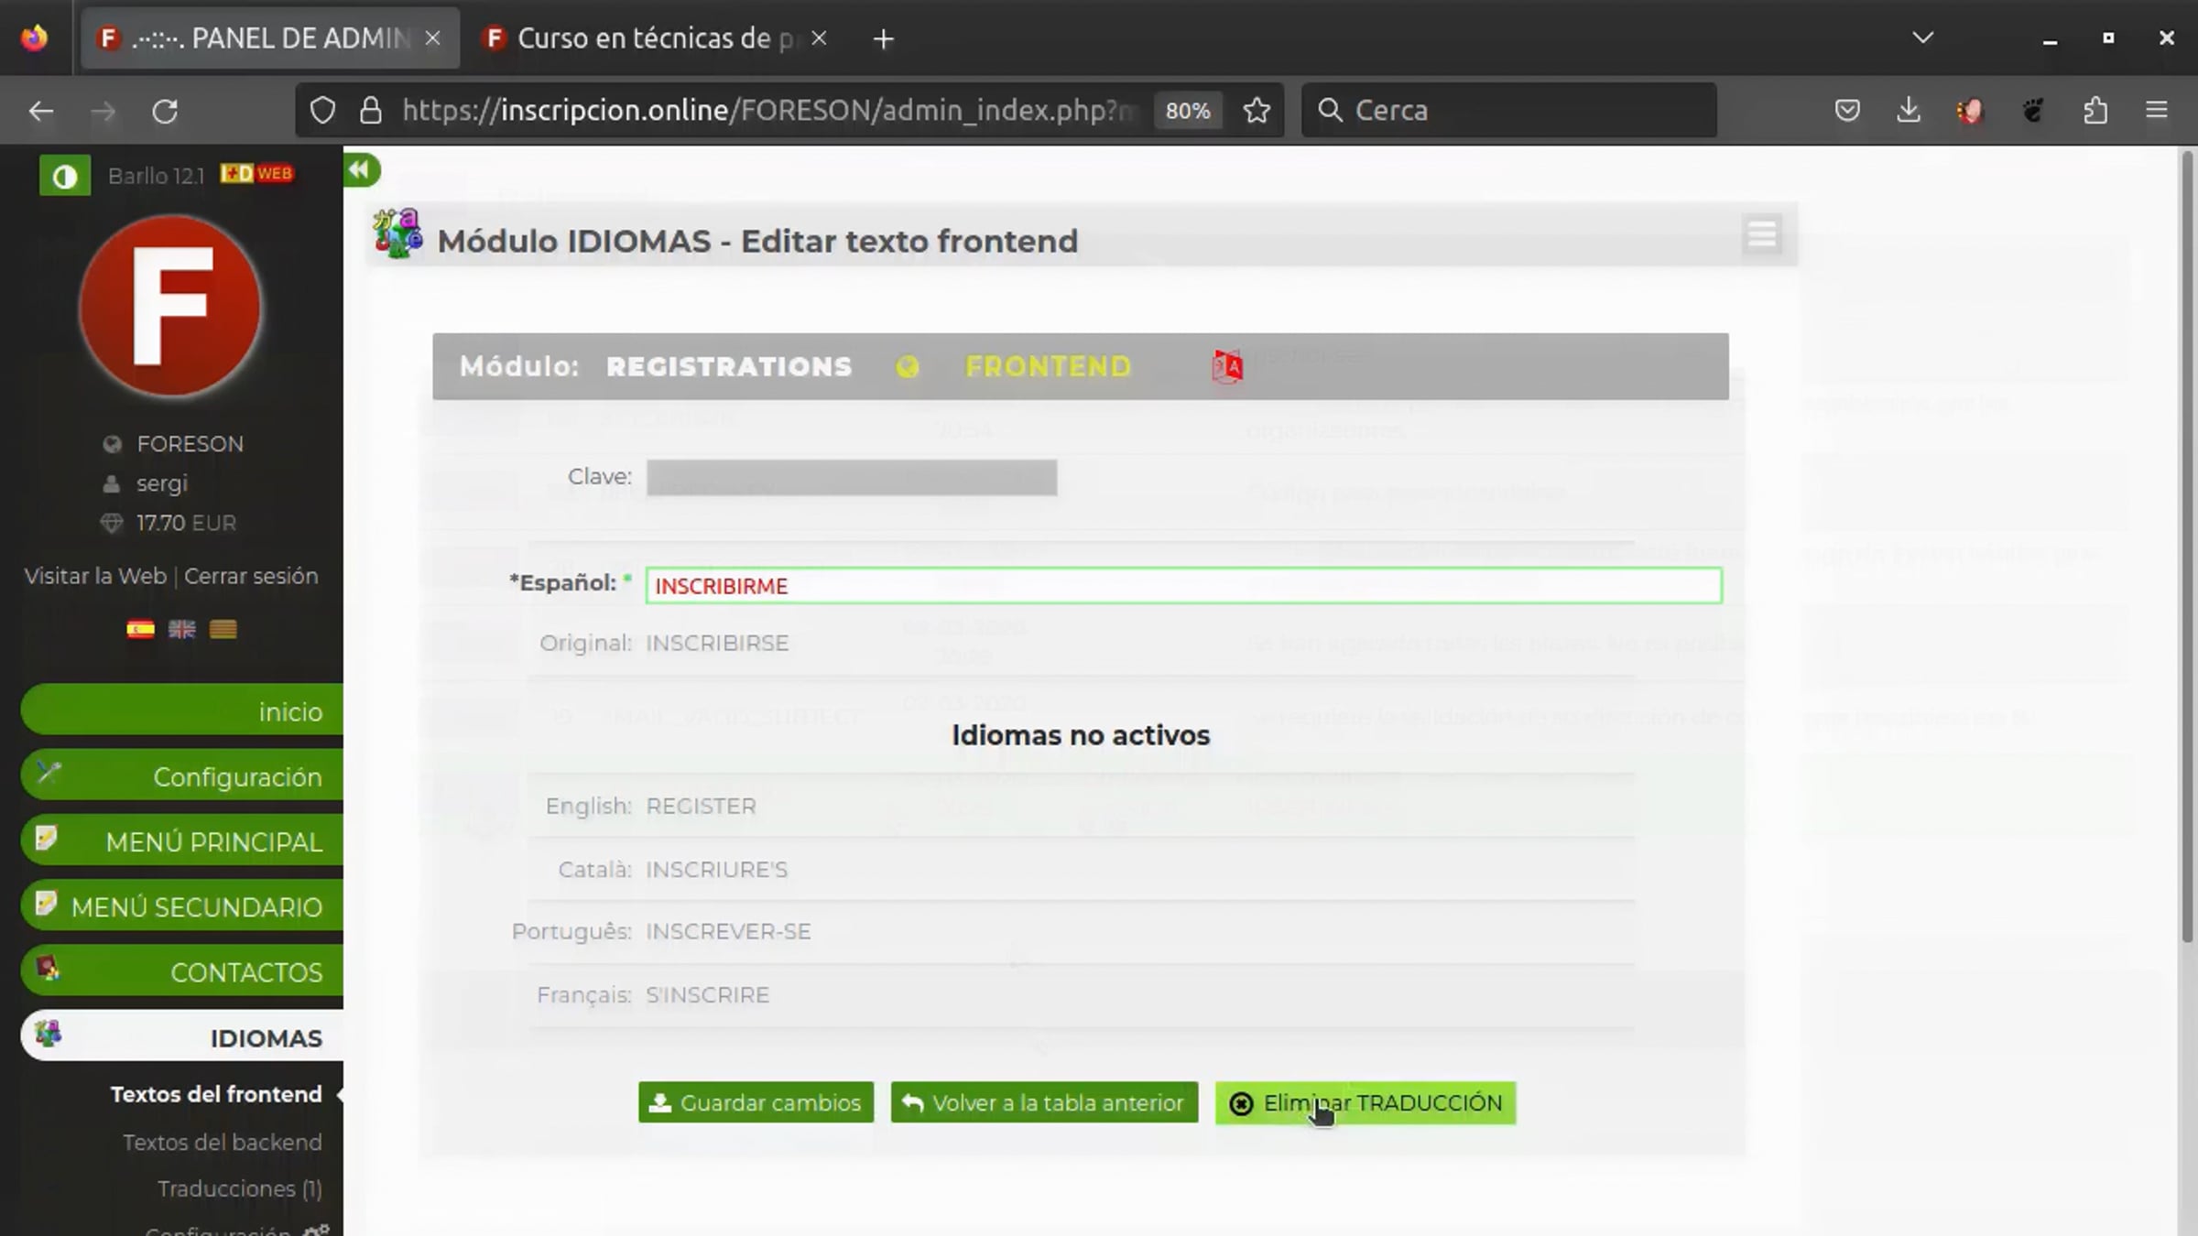Click the page vertical scrollbar

point(2187,549)
